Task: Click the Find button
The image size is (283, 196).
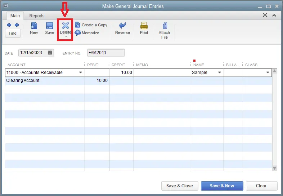Action: (x=13, y=33)
